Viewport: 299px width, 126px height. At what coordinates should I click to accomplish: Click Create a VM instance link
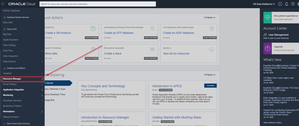(58, 33)
